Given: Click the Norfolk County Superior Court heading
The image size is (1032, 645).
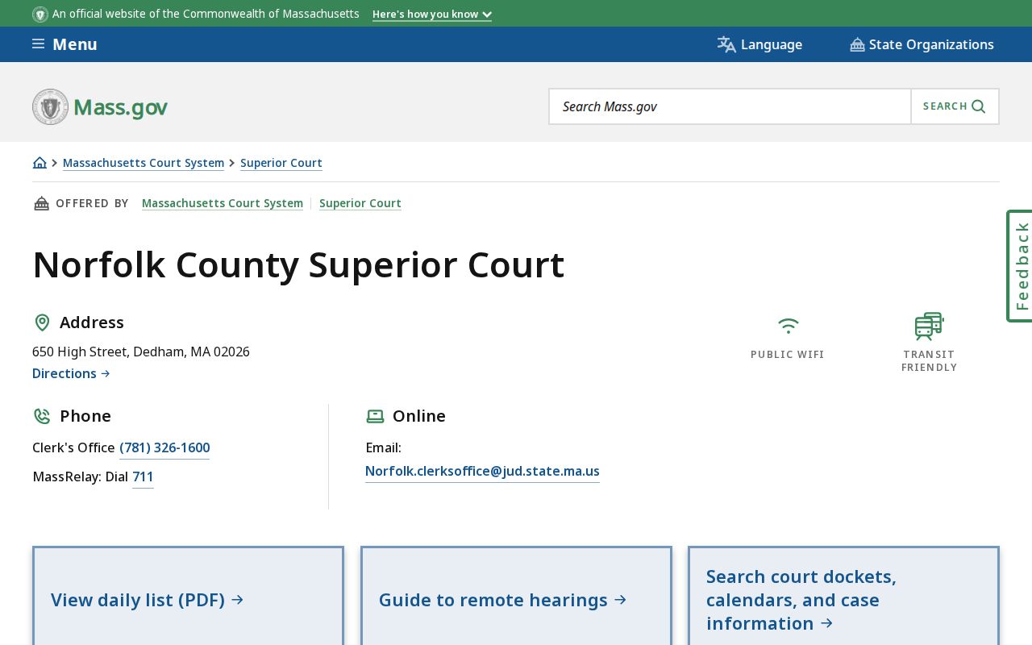Looking at the screenshot, I should click(298, 265).
